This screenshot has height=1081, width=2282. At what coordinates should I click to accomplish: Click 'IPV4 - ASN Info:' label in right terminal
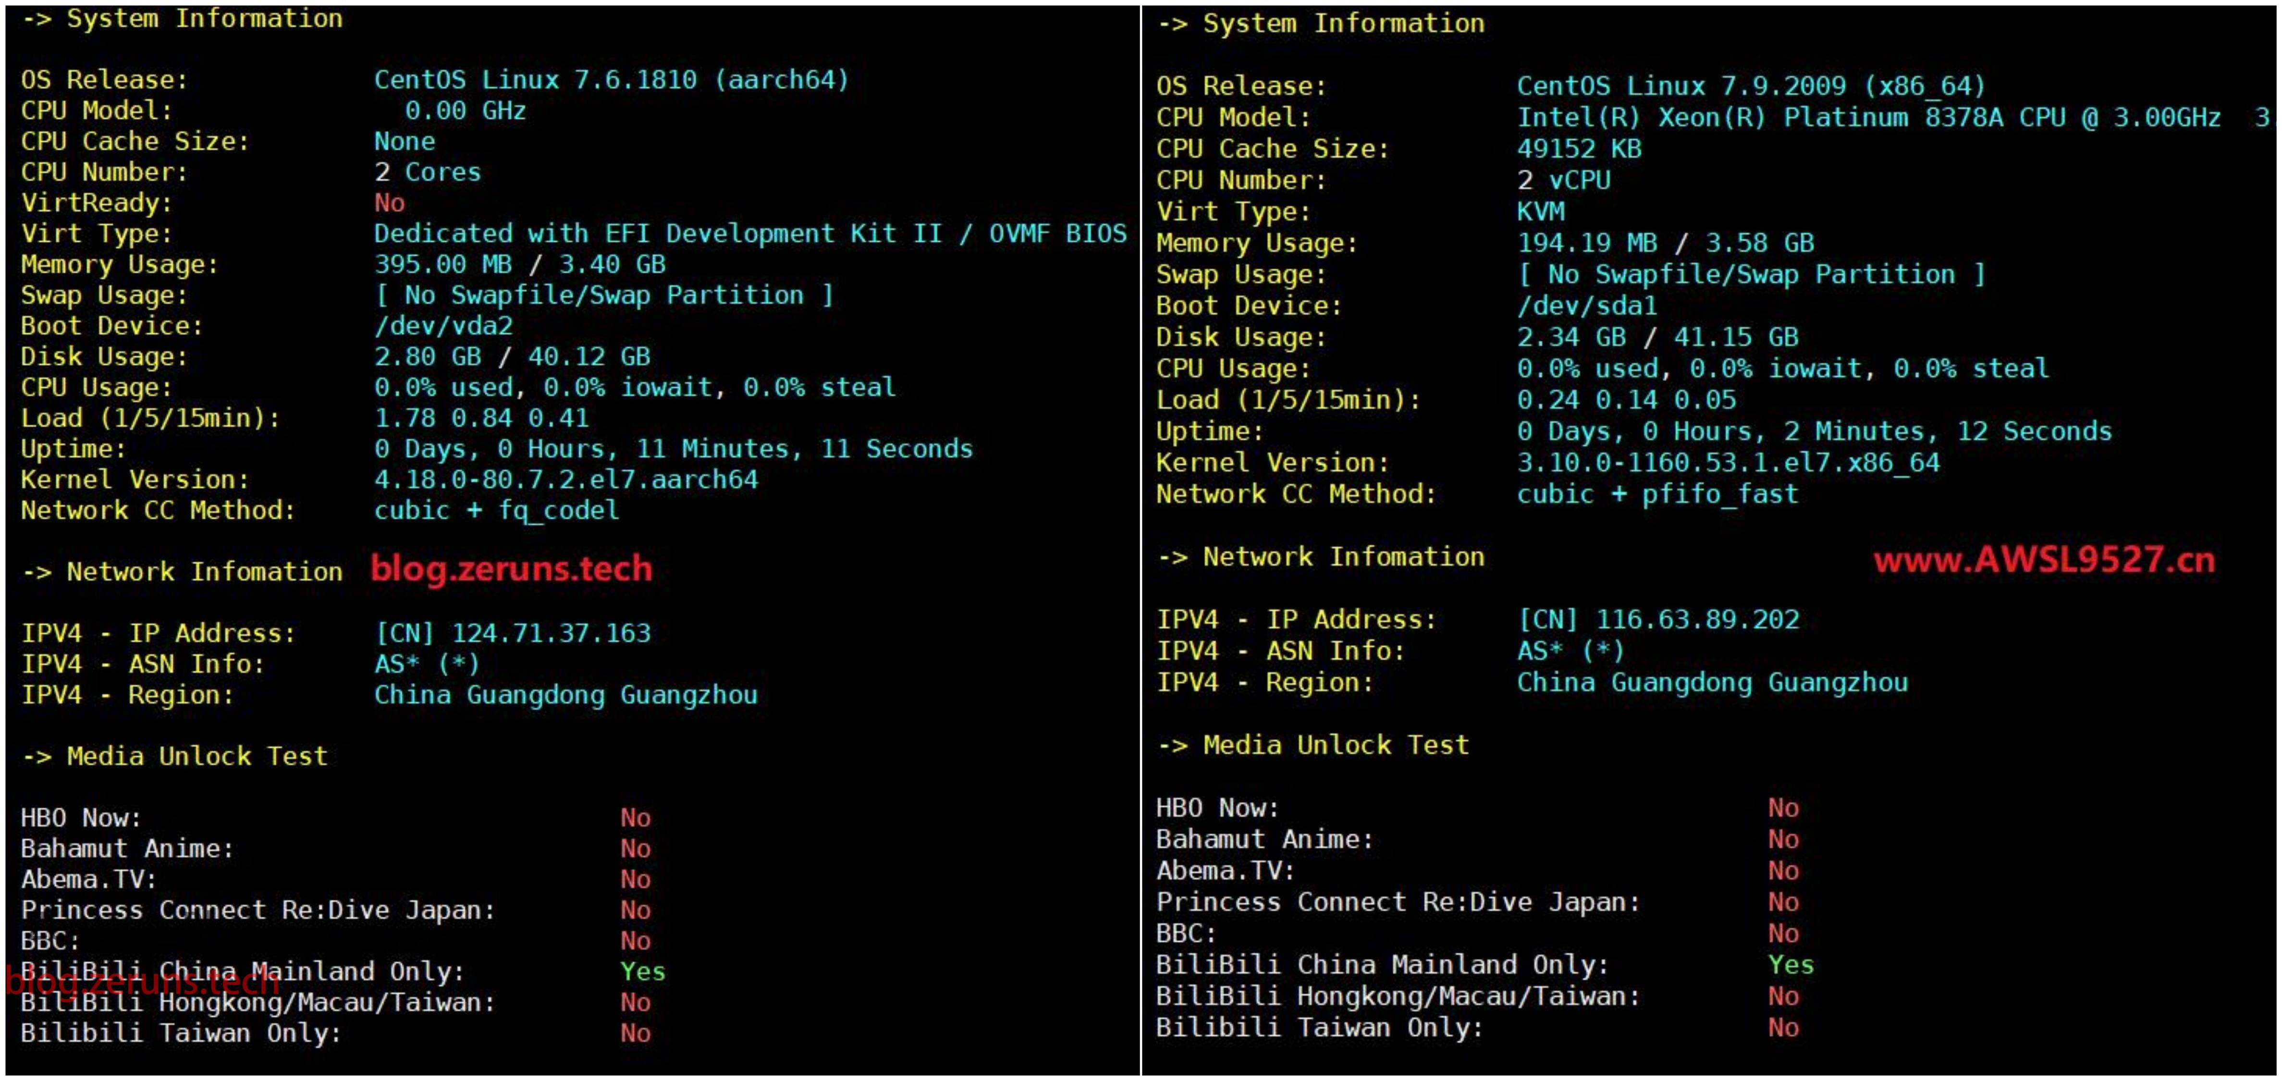tap(1280, 651)
